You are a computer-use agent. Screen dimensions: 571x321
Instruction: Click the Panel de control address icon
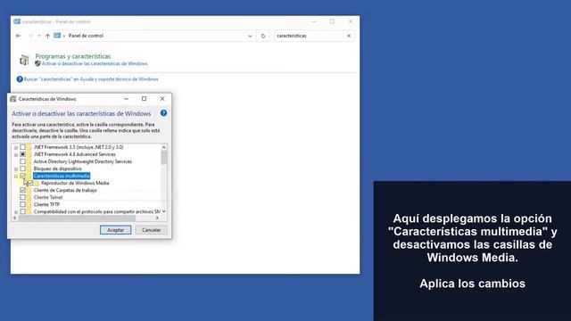[x=57, y=36]
